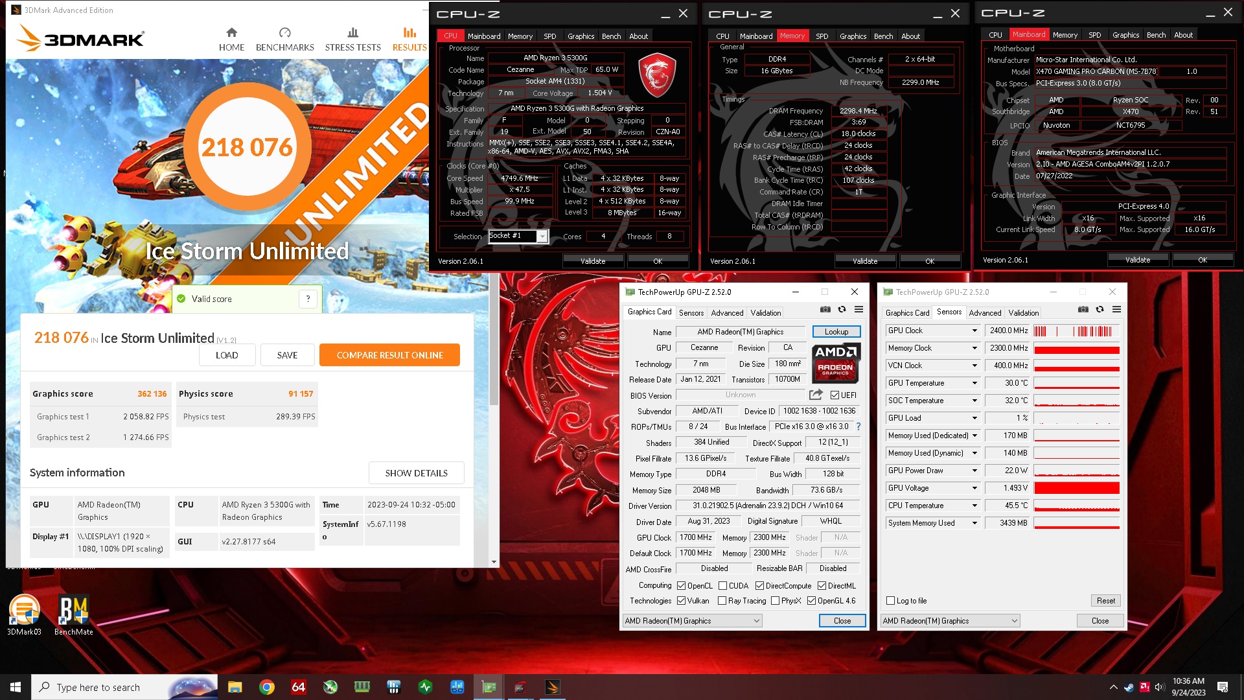The height and width of the screenshot is (700, 1244).
Task: Open the BENCHMARKS section in 3DMark
Action: coord(284,40)
